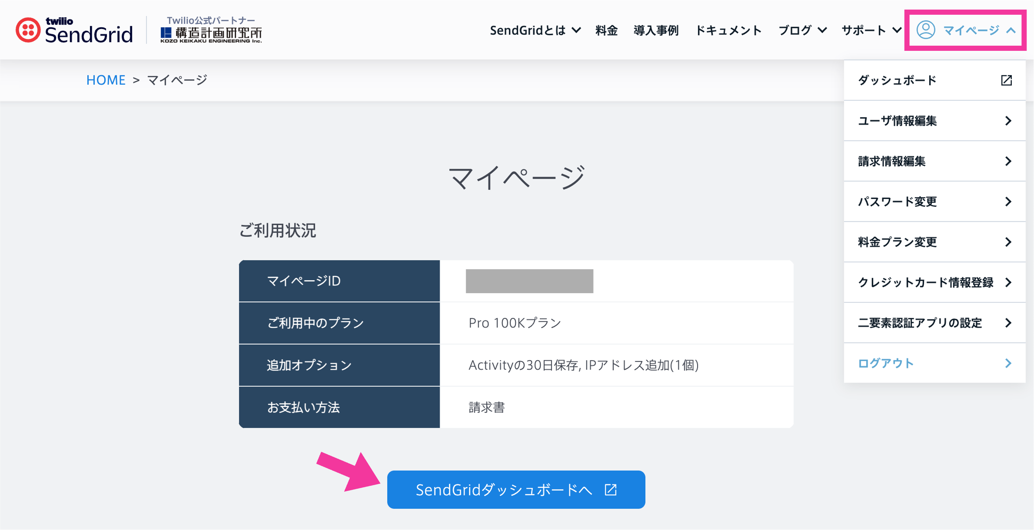The height and width of the screenshot is (530, 1035).
Task: Click the arrow icon beside クレジットカード情報登録
Action: [1008, 282]
